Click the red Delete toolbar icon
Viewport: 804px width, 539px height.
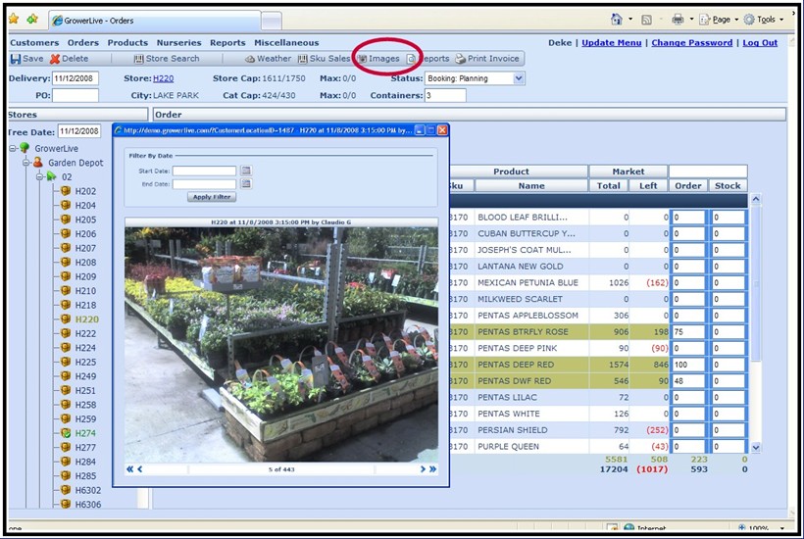[x=55, y=59]
